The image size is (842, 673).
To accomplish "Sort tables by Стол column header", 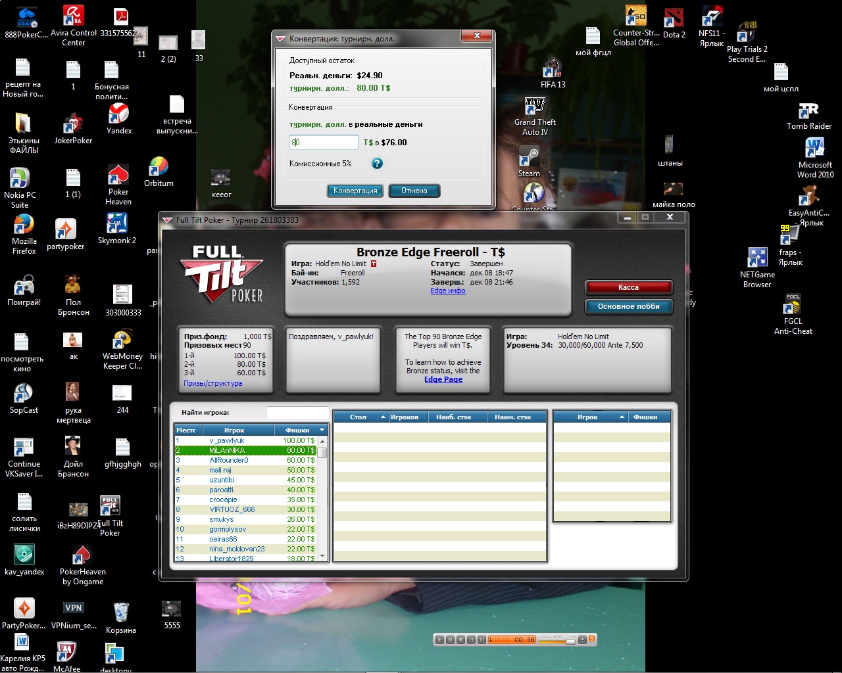I will click(x=361, y=417).
